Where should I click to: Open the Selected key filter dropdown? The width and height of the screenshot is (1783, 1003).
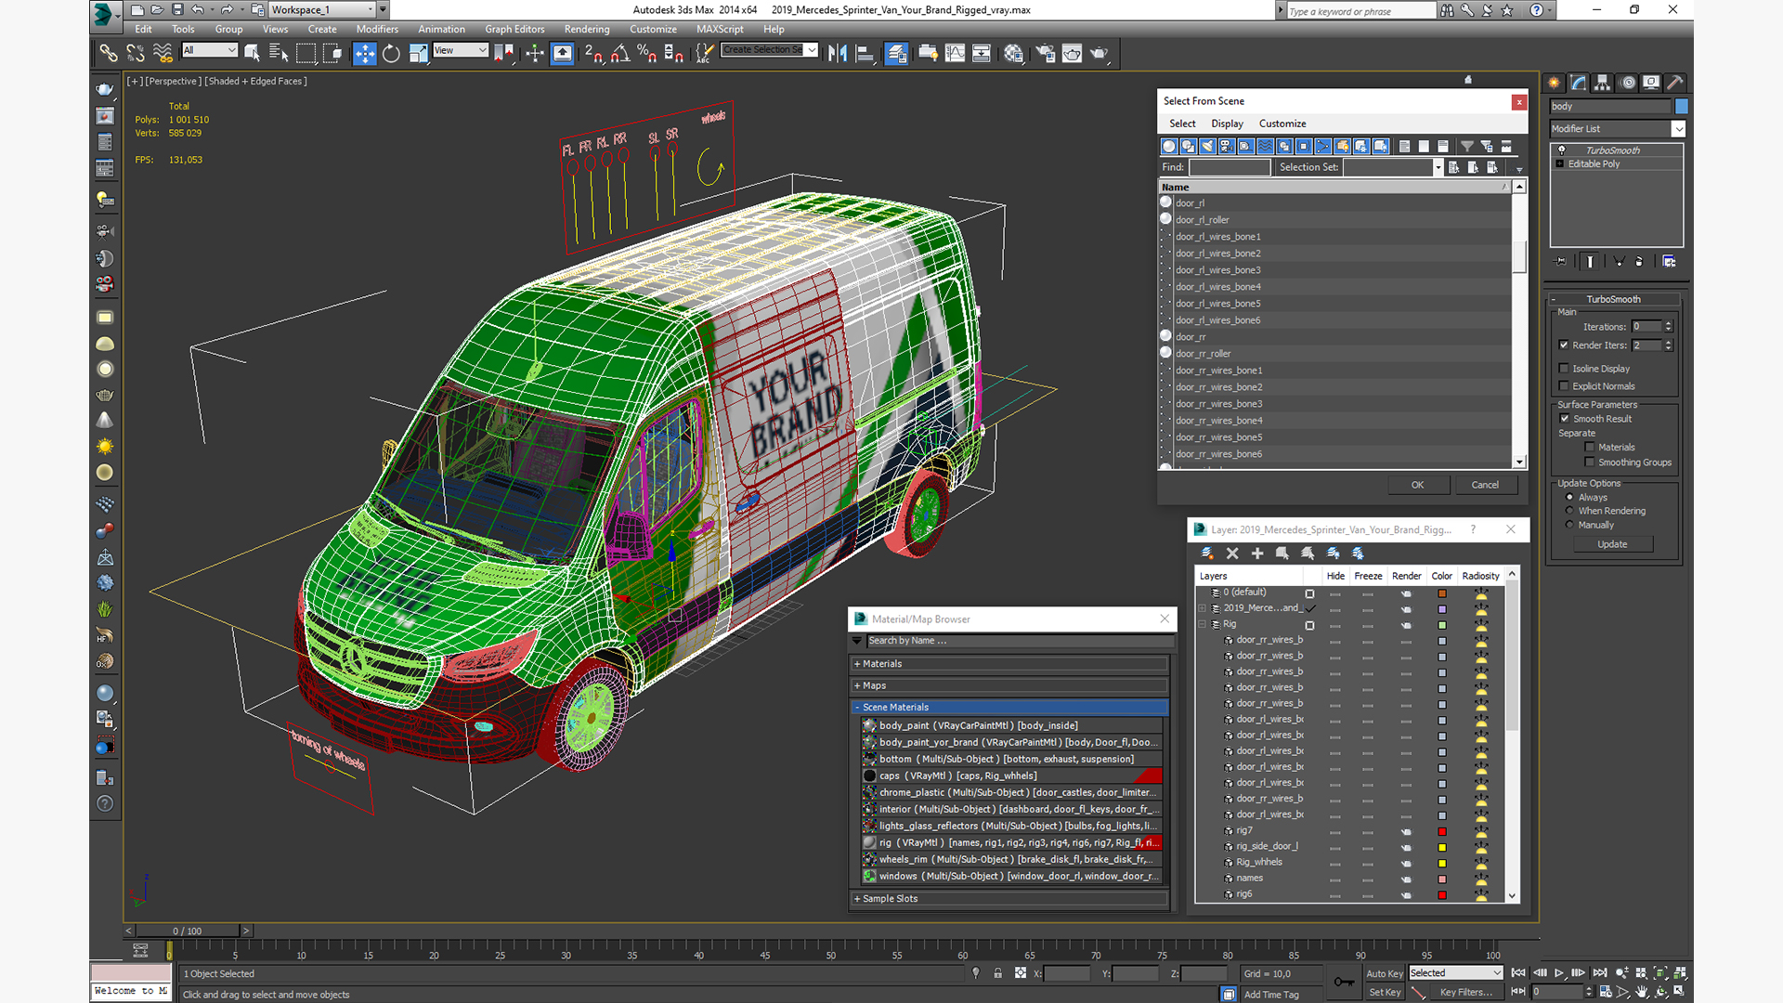[x=1455, y=973]
